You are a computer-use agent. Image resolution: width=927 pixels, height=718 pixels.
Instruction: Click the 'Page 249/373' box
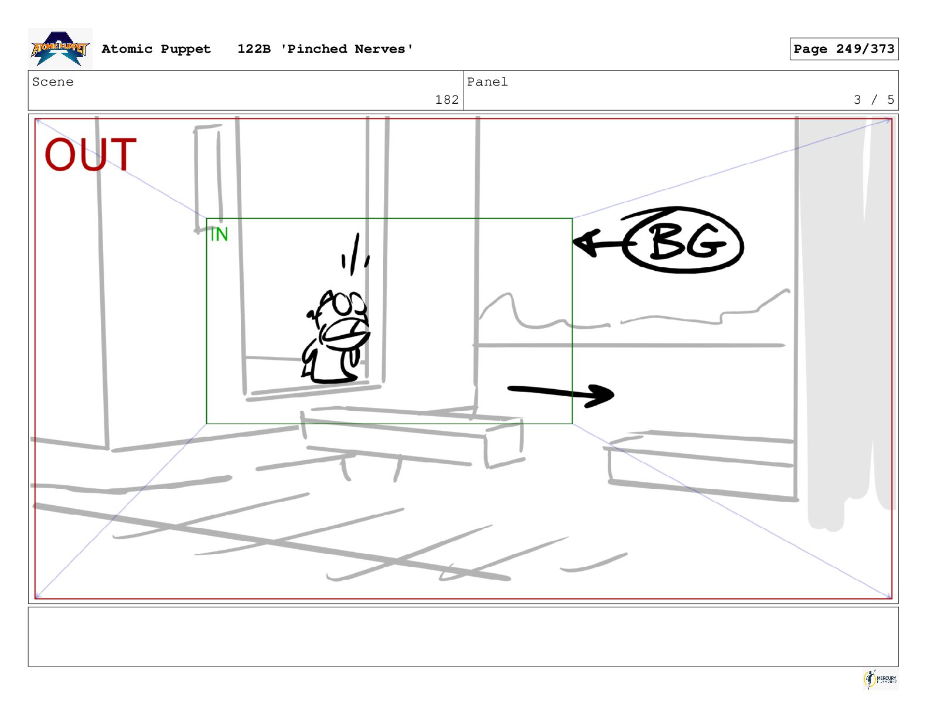pos(844,49)
